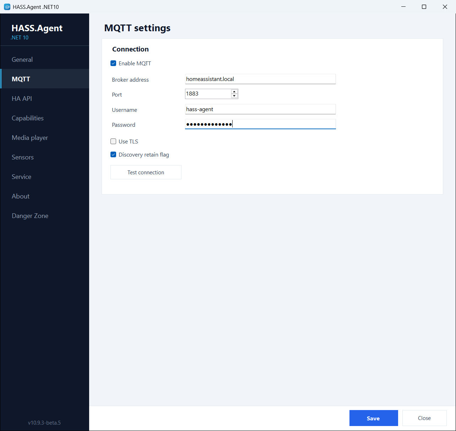The image size is (456, 431).
Task: Uncheck the Enable MQTT checkbox
Action: coord(113,63)
